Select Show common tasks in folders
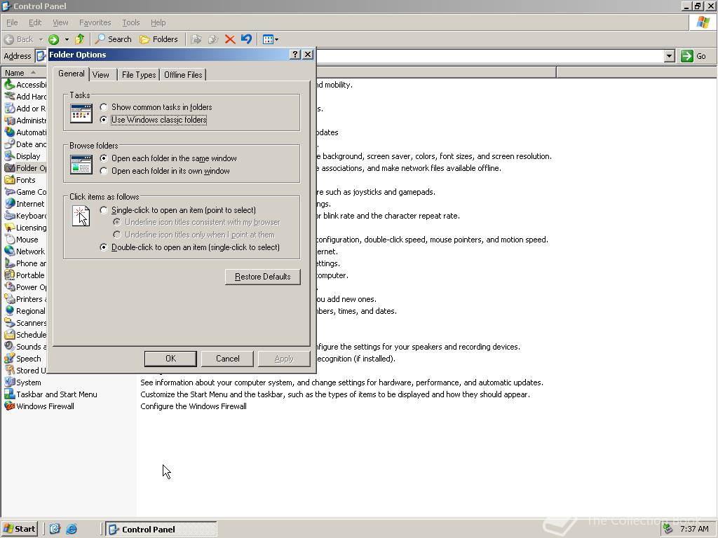The image size is (718, 538). click(x=156, y=107)
